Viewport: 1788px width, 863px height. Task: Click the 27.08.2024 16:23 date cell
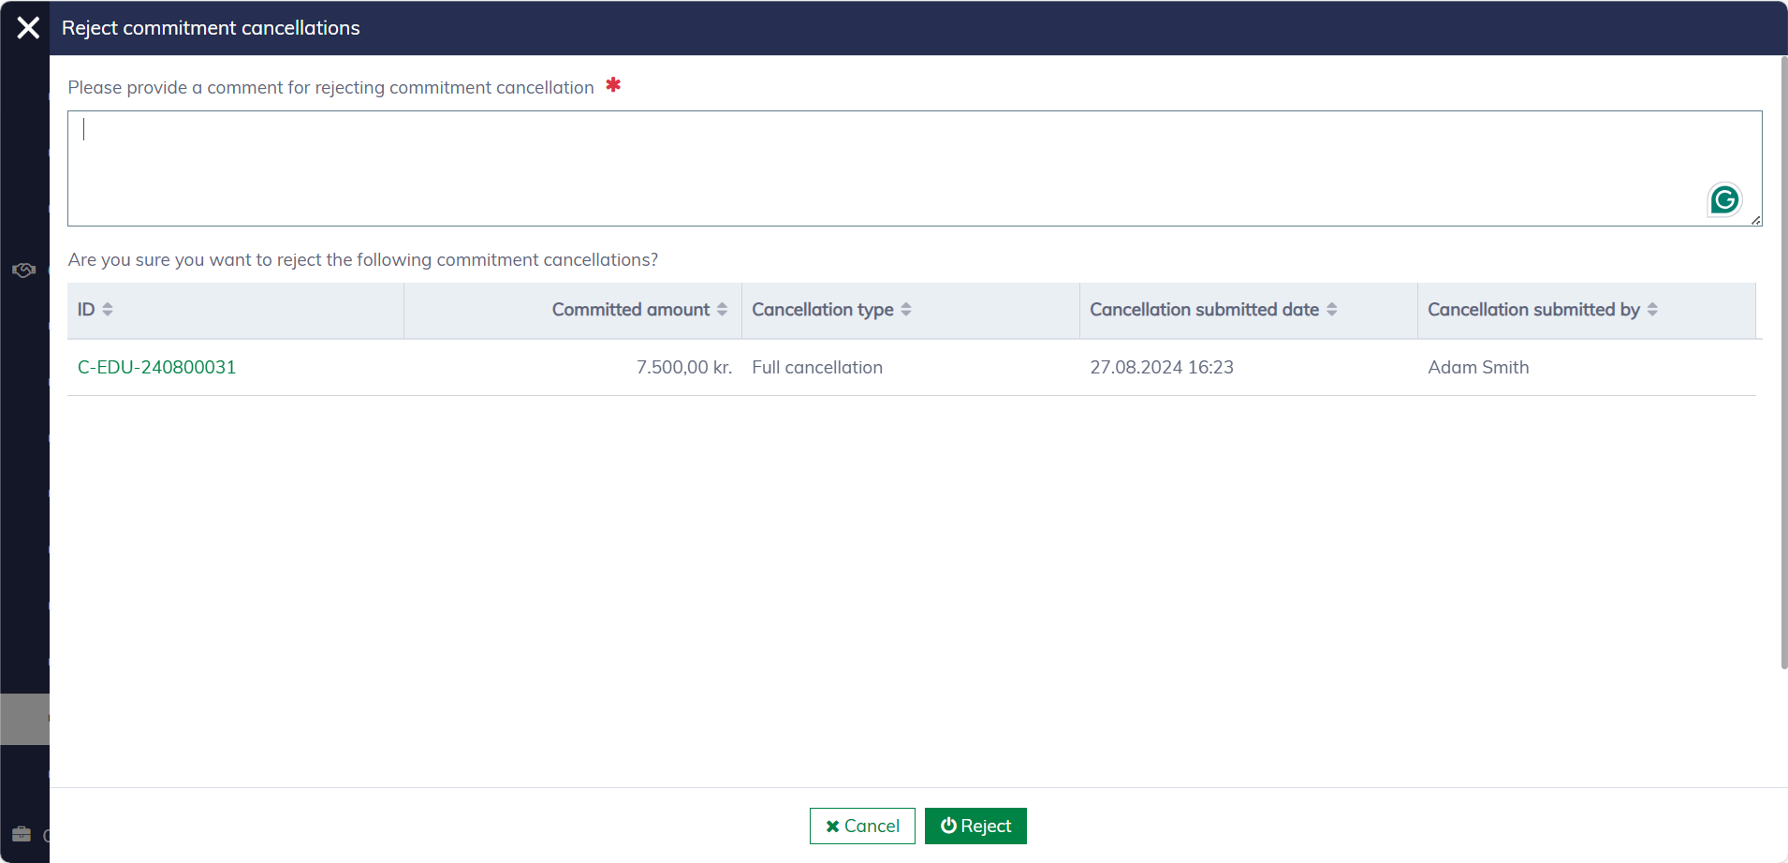(x=1161, y=367)
